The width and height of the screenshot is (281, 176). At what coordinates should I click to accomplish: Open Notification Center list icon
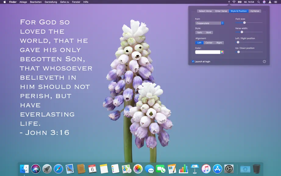pos(276,2)
